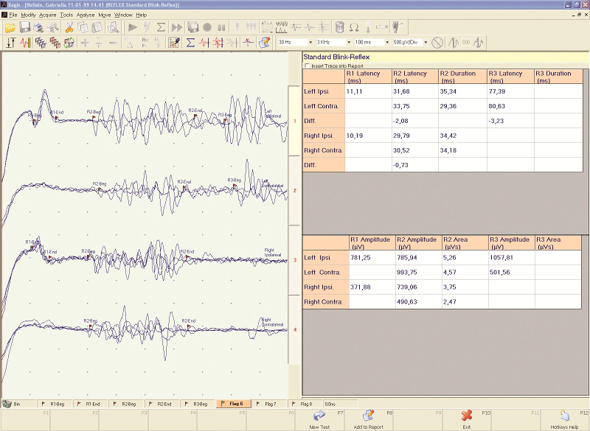
Task: Click the open folder icon in toolbar
Action: [x=10, y=27]
